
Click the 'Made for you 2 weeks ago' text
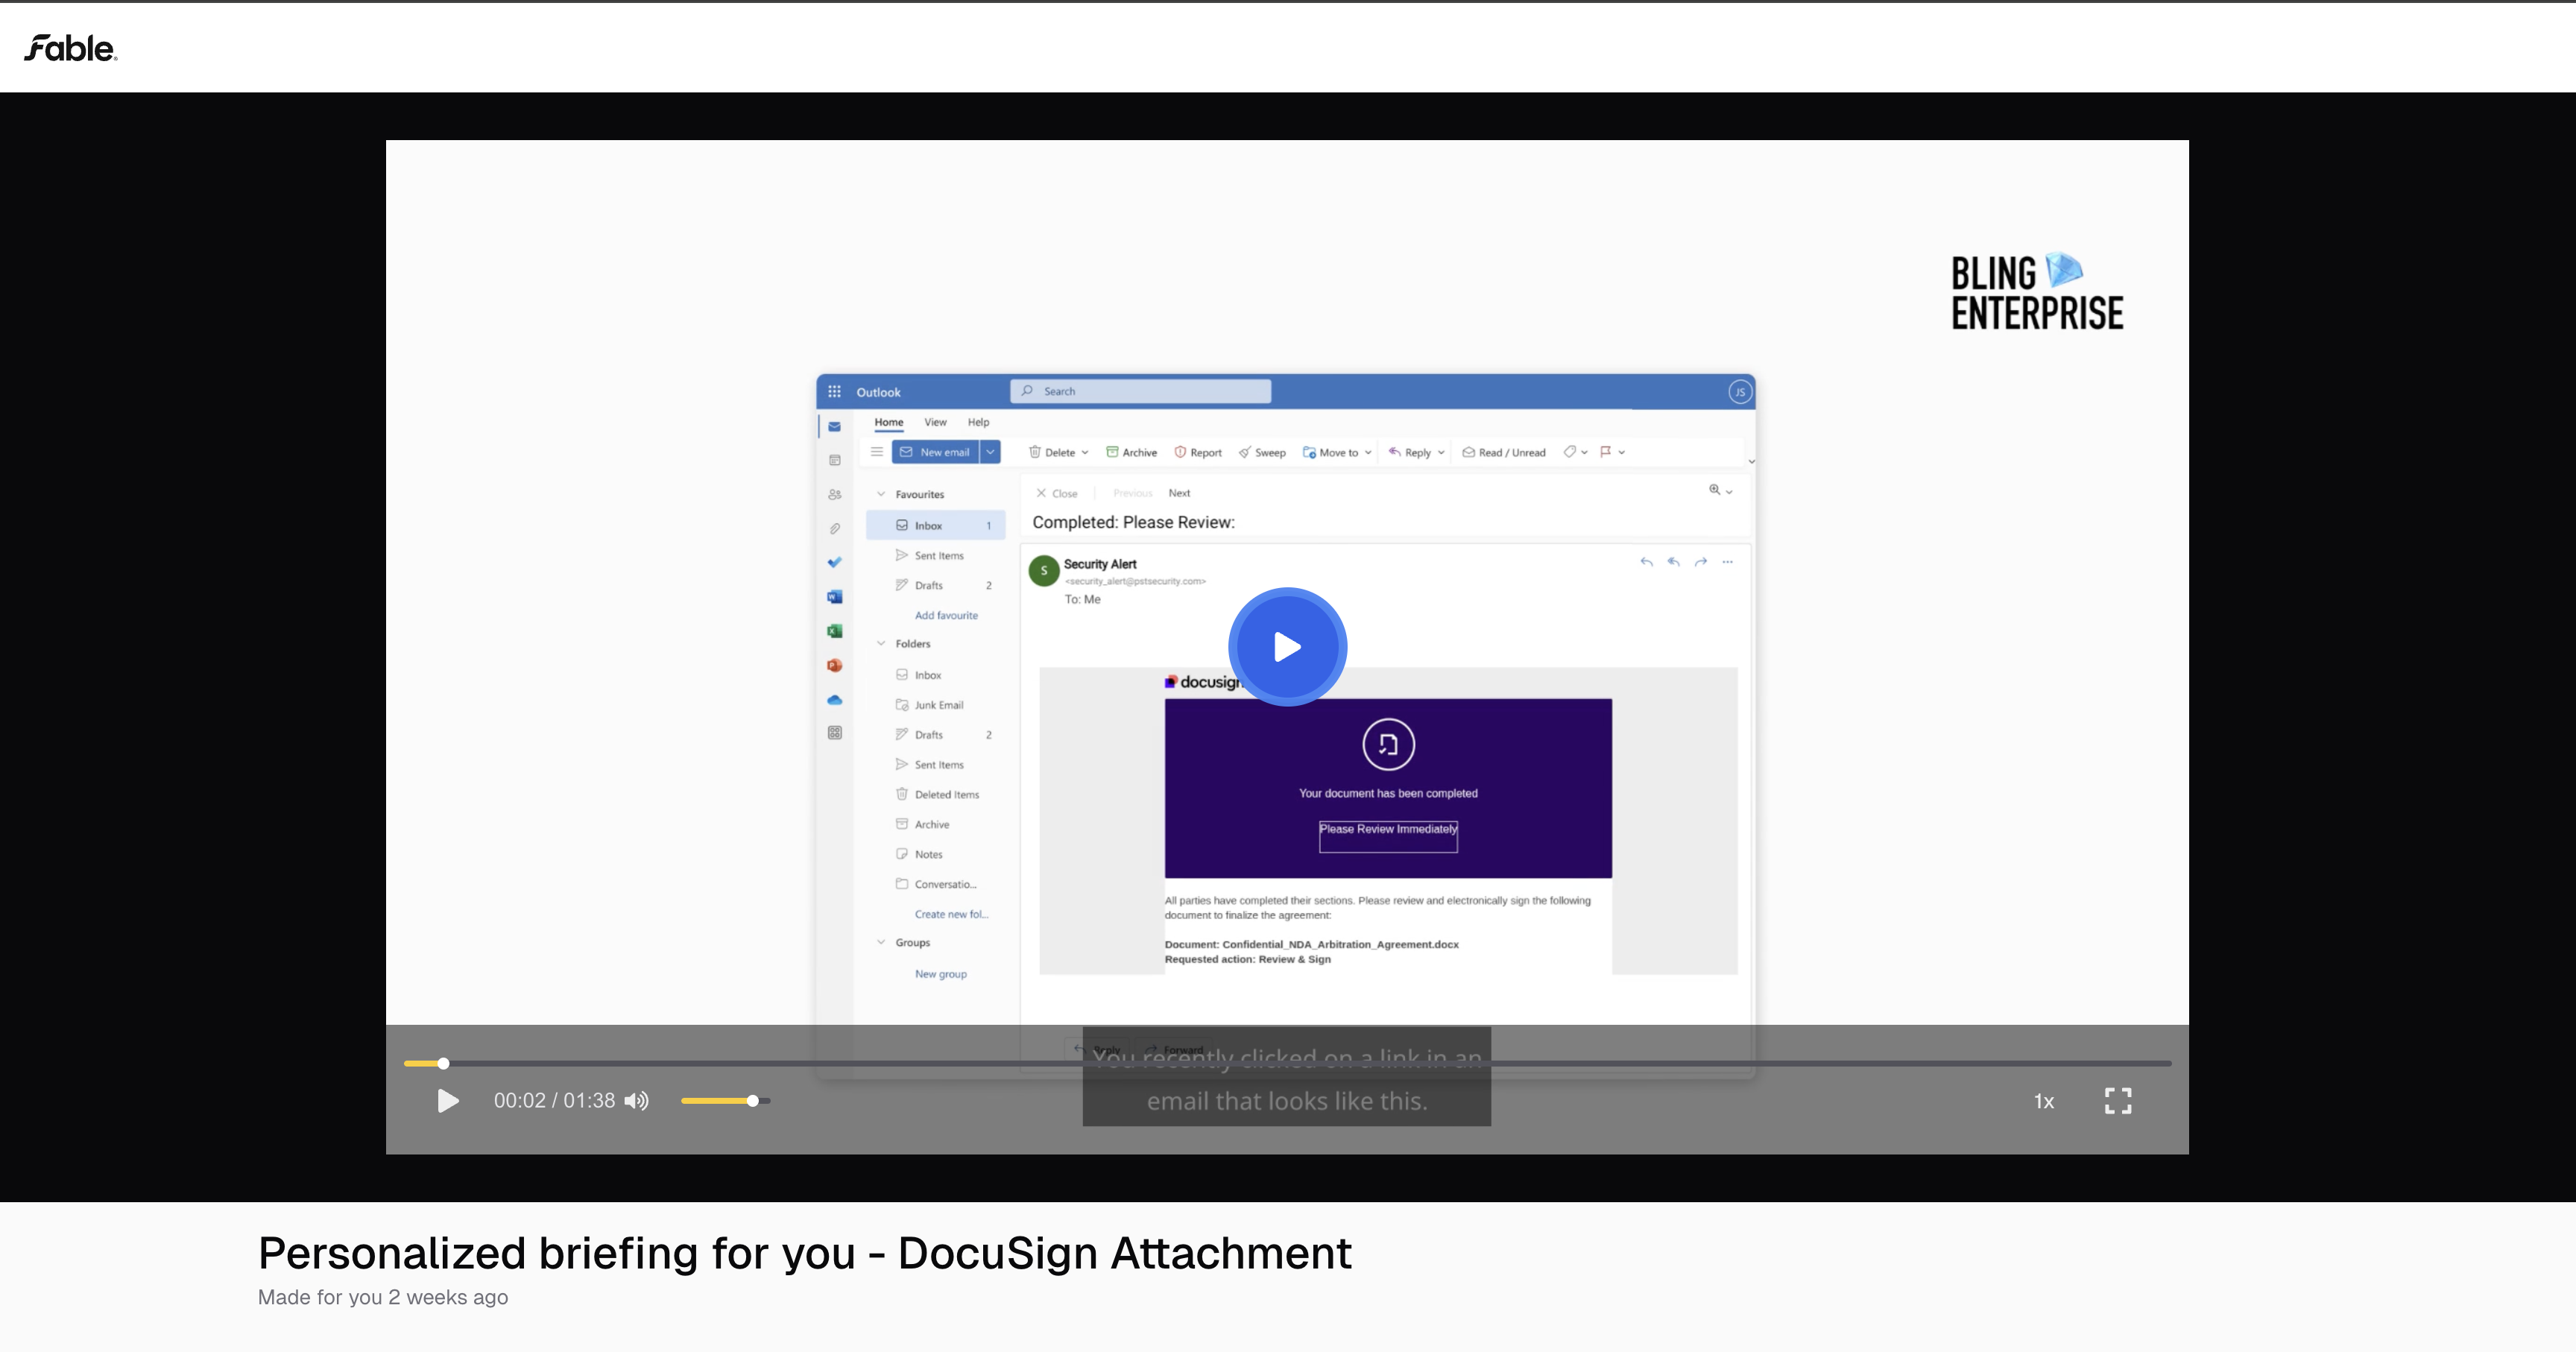point(383,1297)
